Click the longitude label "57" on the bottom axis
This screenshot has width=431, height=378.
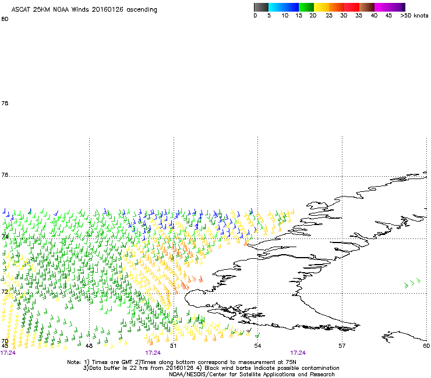tap(342, 346)
